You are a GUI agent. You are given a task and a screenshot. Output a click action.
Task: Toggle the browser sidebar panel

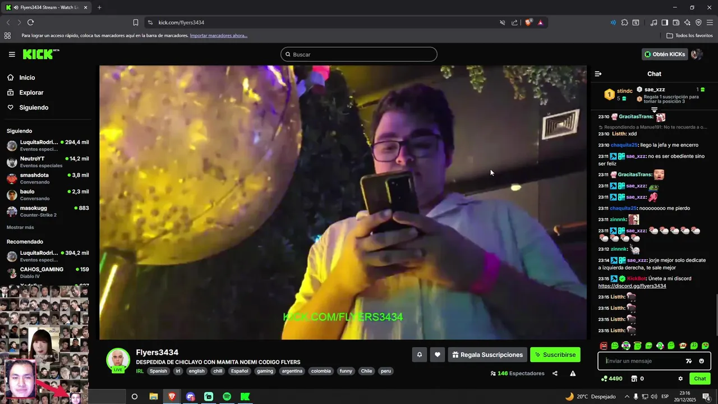point(665,22)
